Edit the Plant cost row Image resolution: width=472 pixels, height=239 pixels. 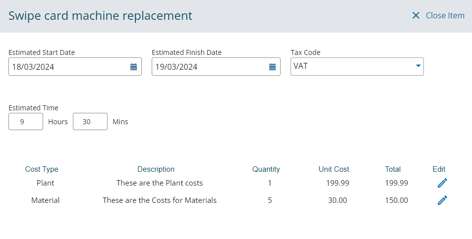point(442,183)
